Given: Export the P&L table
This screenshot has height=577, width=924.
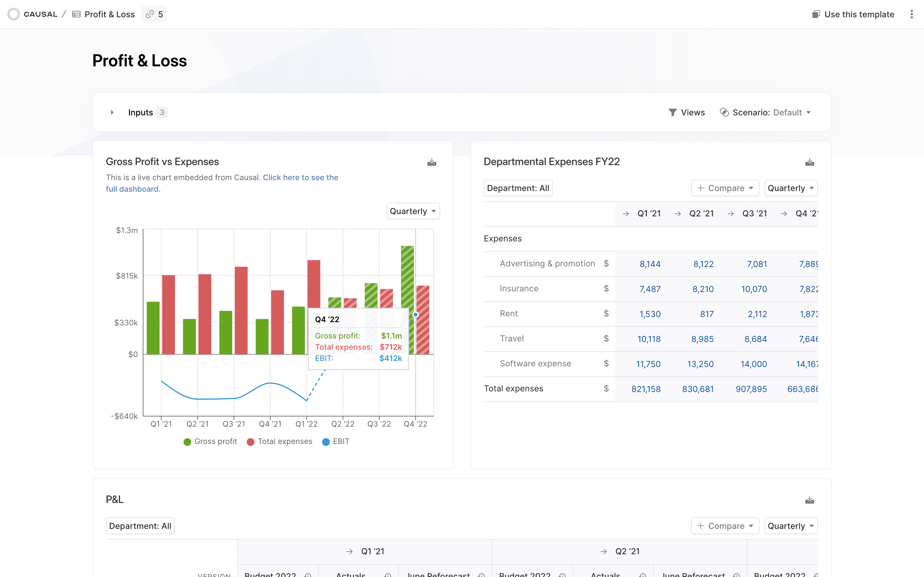Looking at the screenshot, I should coord(810,499).
